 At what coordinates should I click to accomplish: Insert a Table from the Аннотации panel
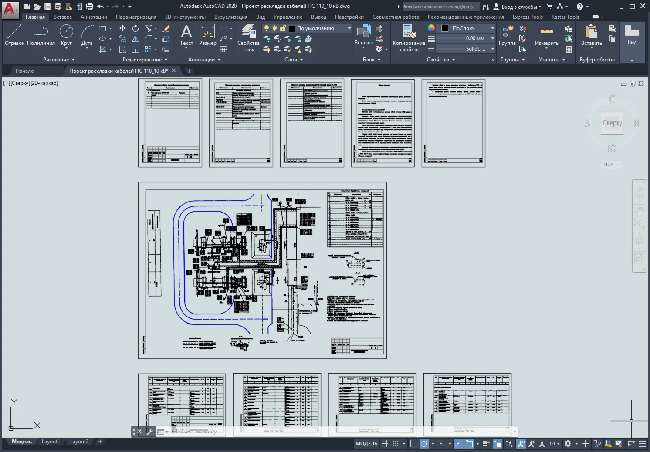pos(223,49)
